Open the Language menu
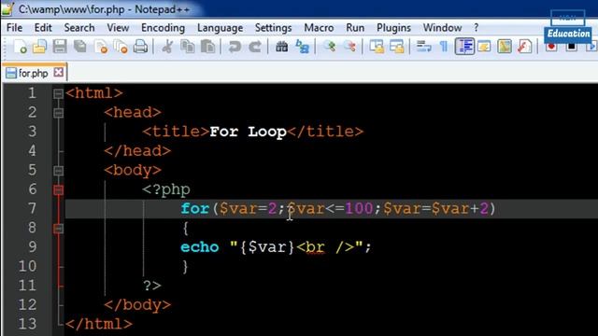The image size is (598, 336). [221, 28]
